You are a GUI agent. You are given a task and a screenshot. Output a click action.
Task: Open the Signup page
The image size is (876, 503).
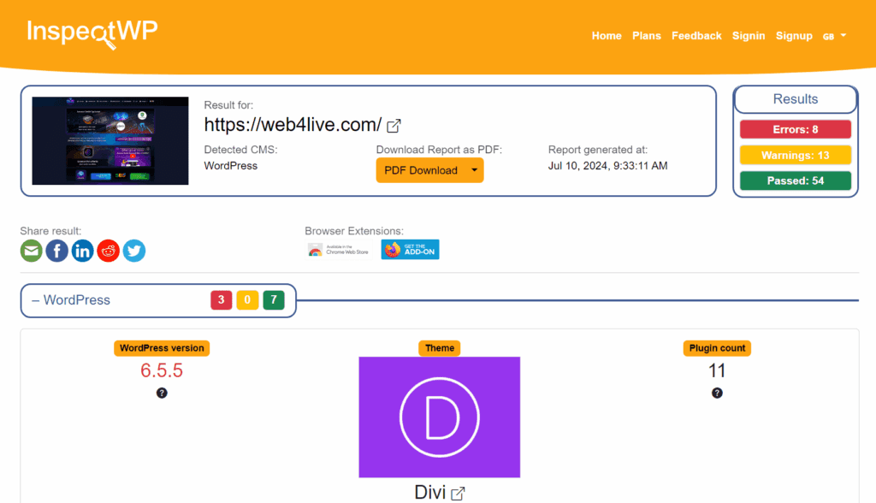[x=794, y=36]
